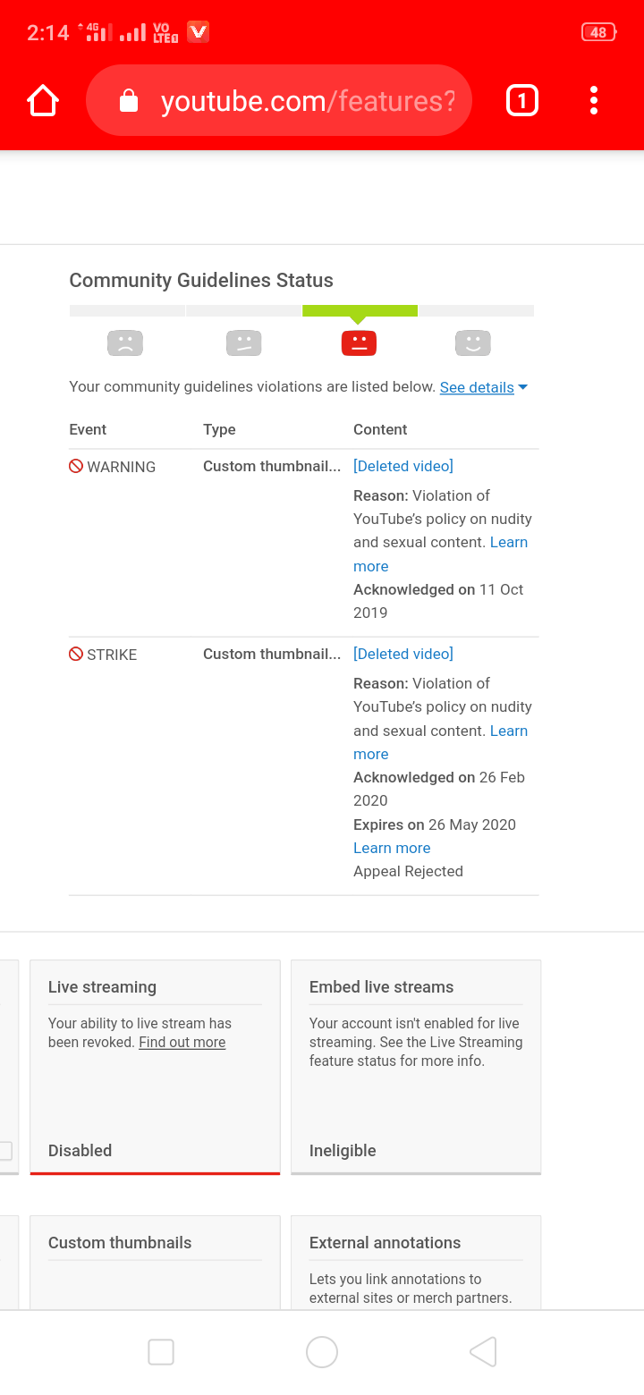Click the prohibition icon next to WARNING
The image size is (644, 1395).
click(x=75, y=466)
